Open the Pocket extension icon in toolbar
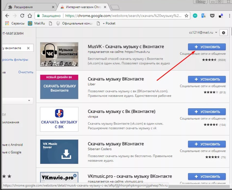 [x=212, y=15]
